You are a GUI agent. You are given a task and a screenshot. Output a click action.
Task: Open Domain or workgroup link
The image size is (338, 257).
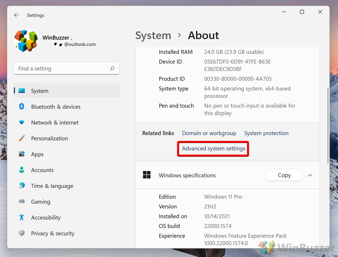(x=209, y=133)
